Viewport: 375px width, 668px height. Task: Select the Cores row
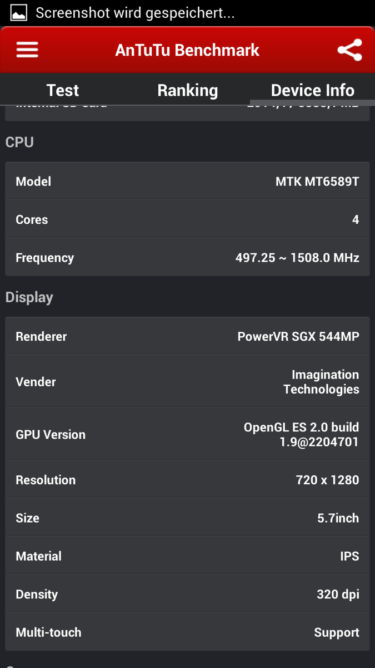[187, 219]
